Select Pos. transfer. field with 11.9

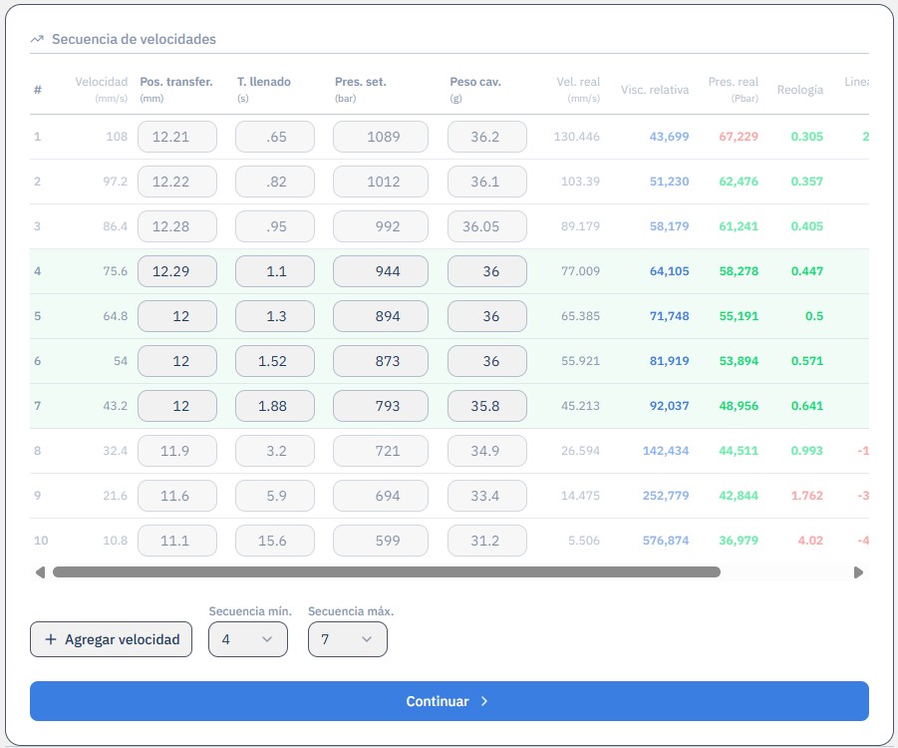[x=177, y=451]
